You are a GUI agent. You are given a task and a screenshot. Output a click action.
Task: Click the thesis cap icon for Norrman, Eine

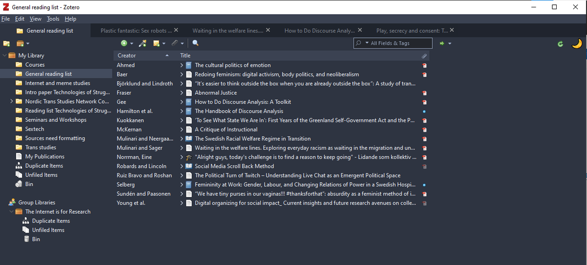pyautogui.click(x=189, y=157)
